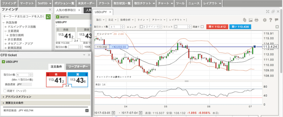Viewport: 283px width, 117px height.
Task: Click the blue price line handle square
Action: coord(255,47)
